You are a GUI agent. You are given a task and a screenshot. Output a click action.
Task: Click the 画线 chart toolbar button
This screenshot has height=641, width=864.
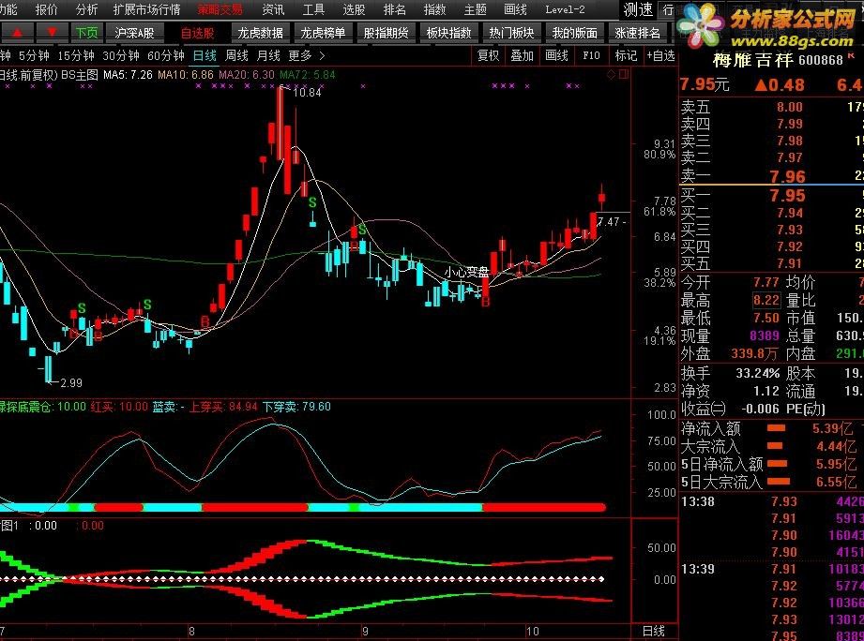pyautogui.click(x=556, y=55)
